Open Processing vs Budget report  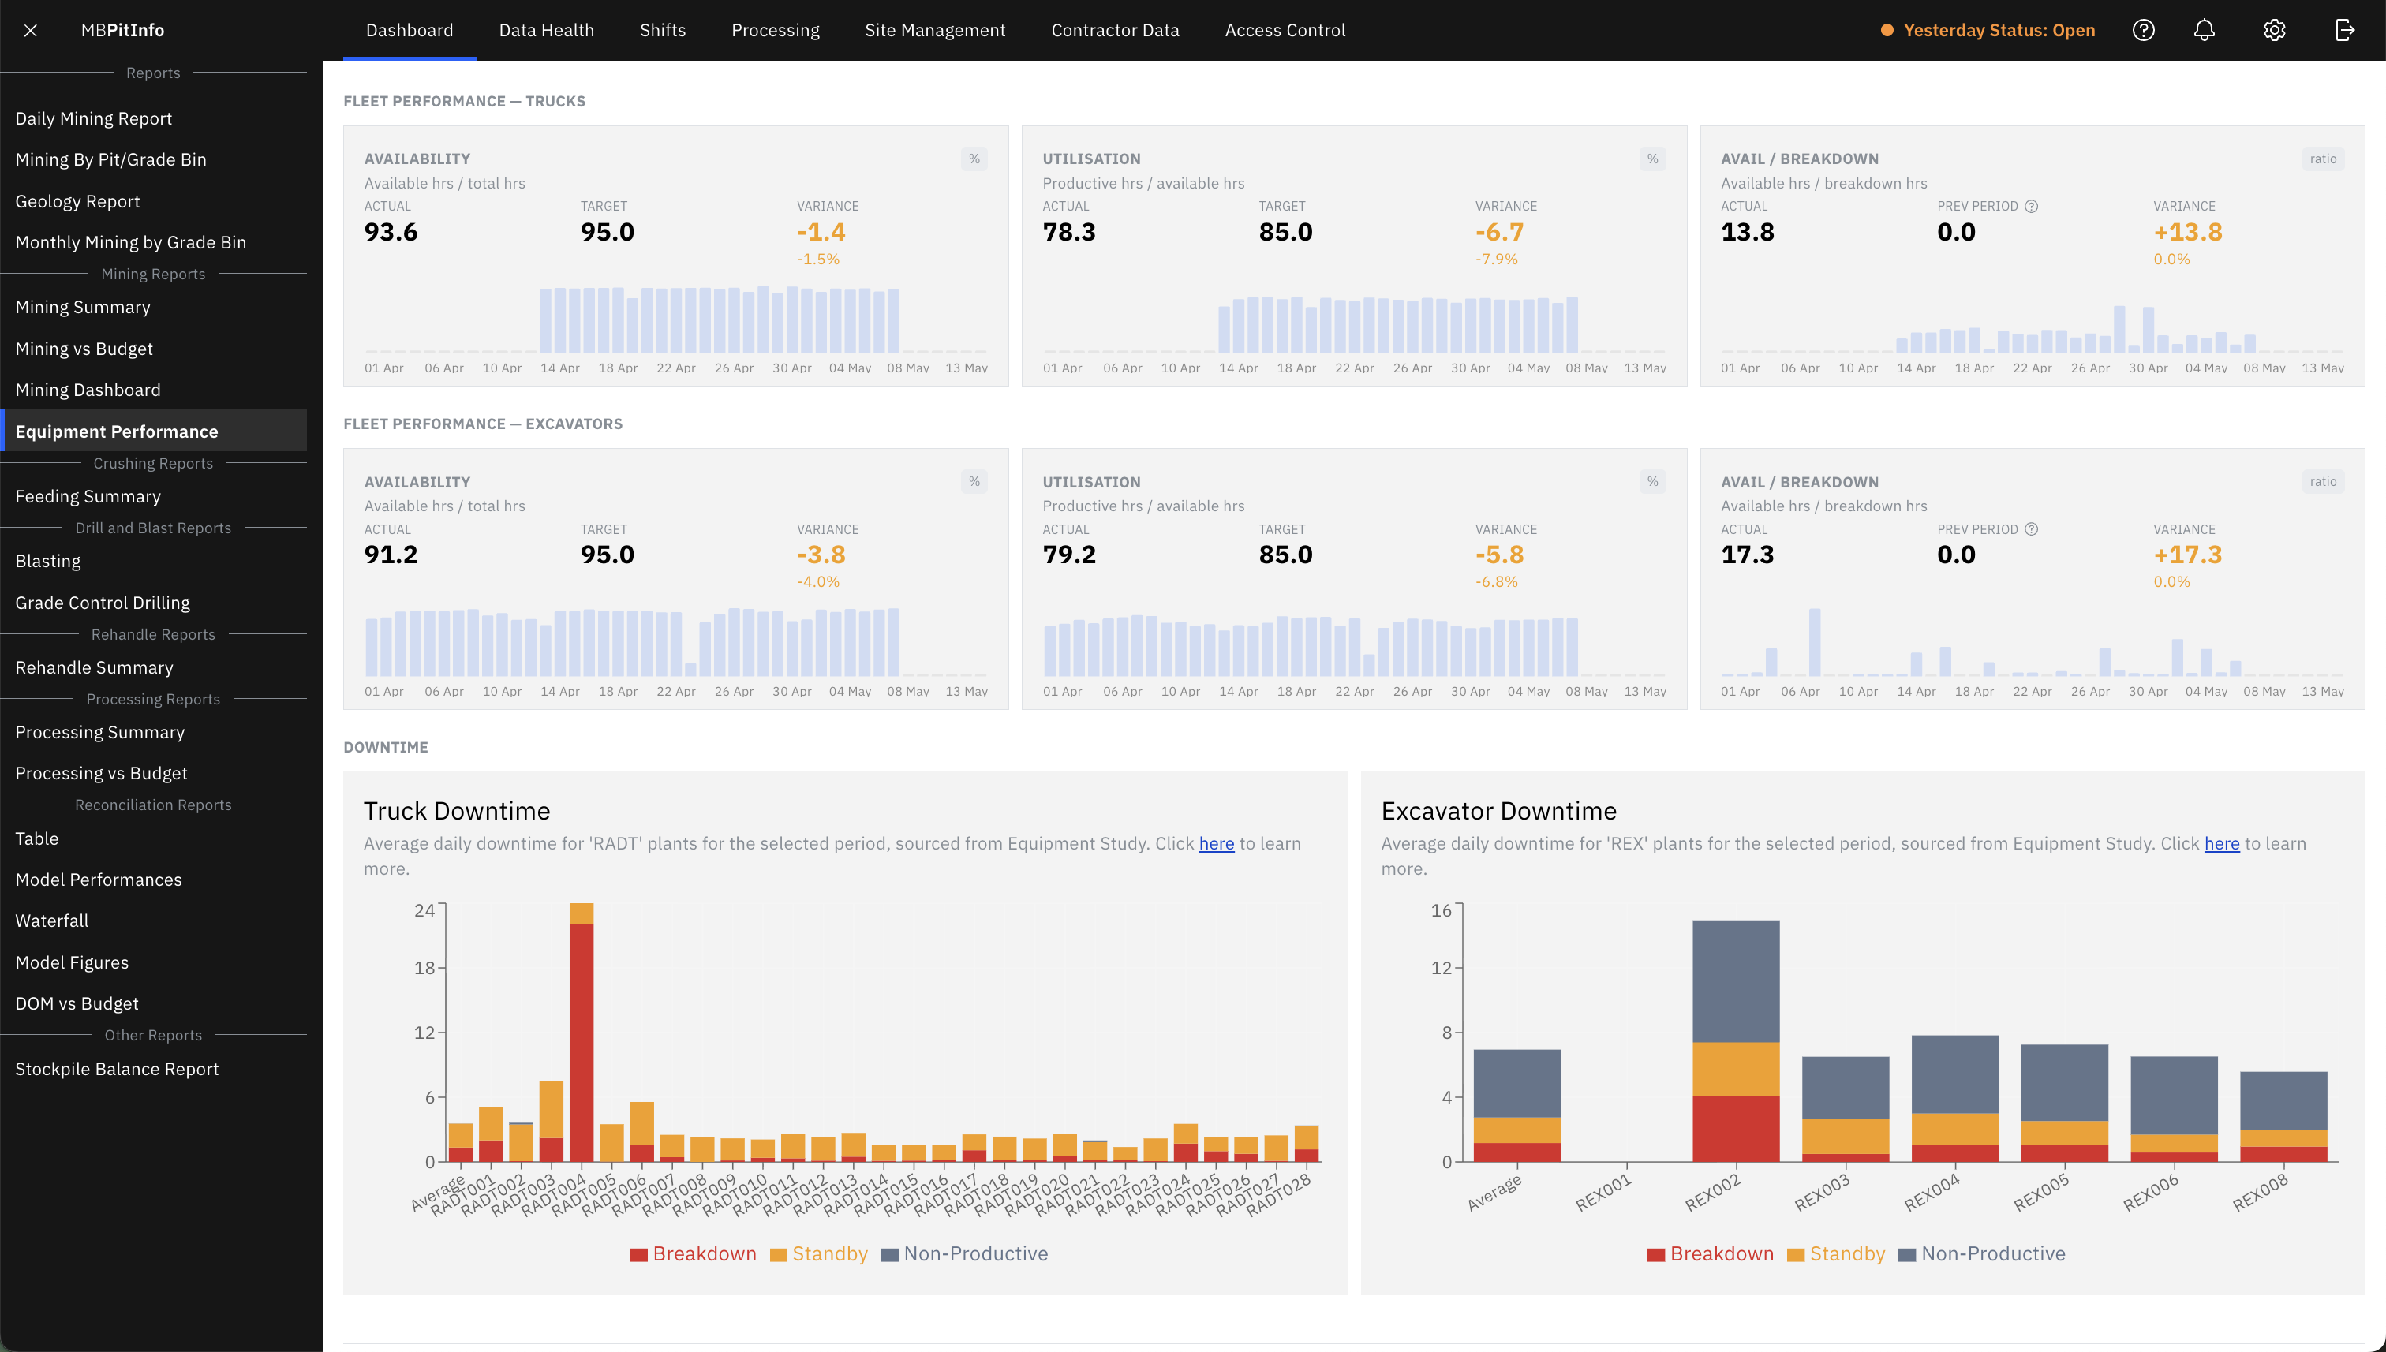[x=153, y=772]
